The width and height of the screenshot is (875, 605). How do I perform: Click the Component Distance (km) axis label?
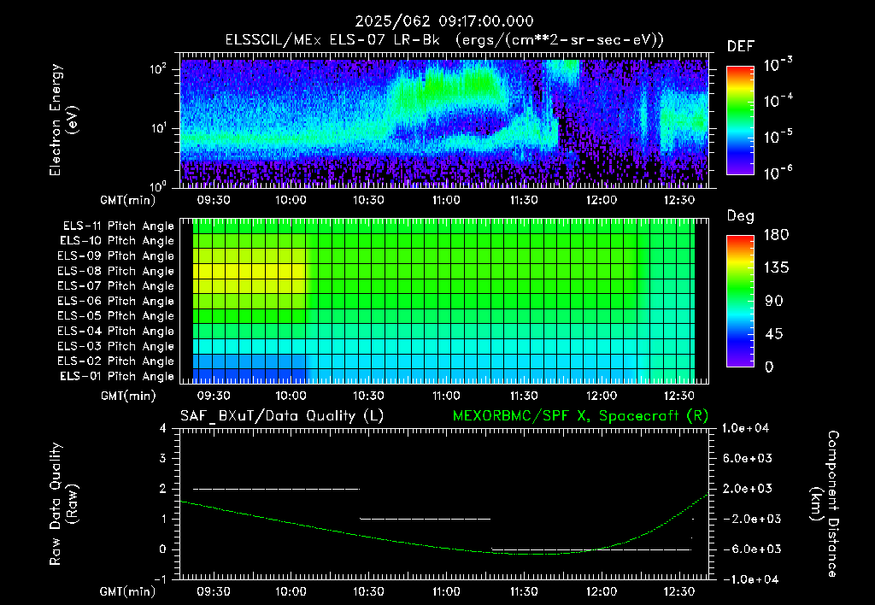825,504
